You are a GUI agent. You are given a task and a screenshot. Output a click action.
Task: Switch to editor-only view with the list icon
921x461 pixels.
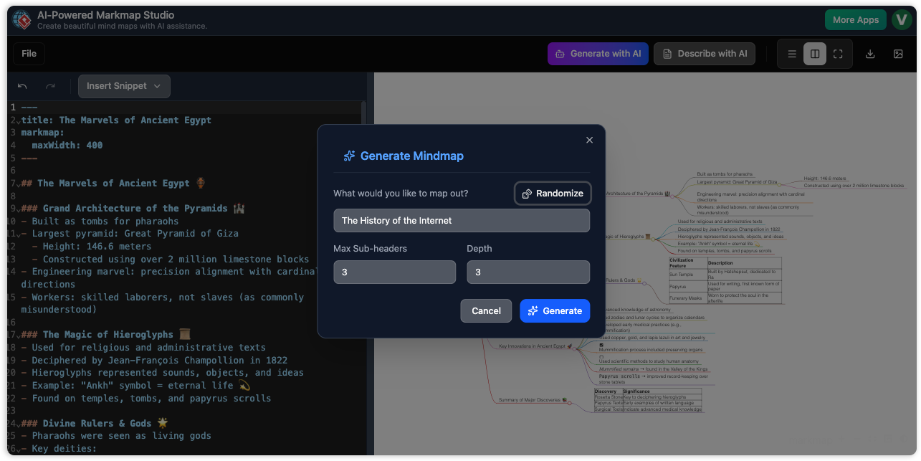(792, 53)
